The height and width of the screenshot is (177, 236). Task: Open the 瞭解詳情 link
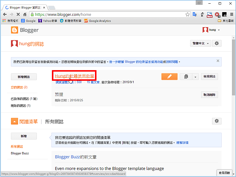[x=182, y=142]
